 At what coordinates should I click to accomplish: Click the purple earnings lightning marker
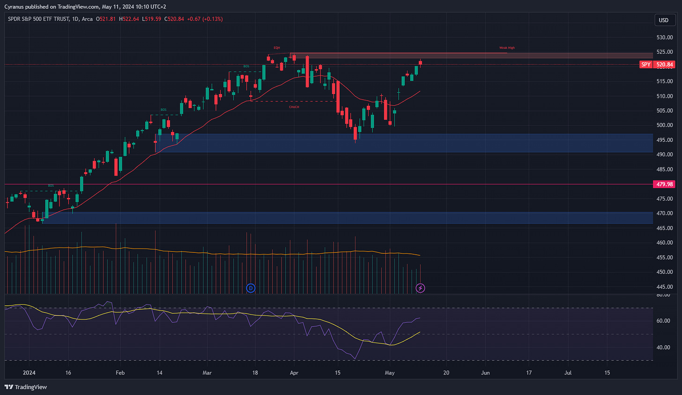421,288
